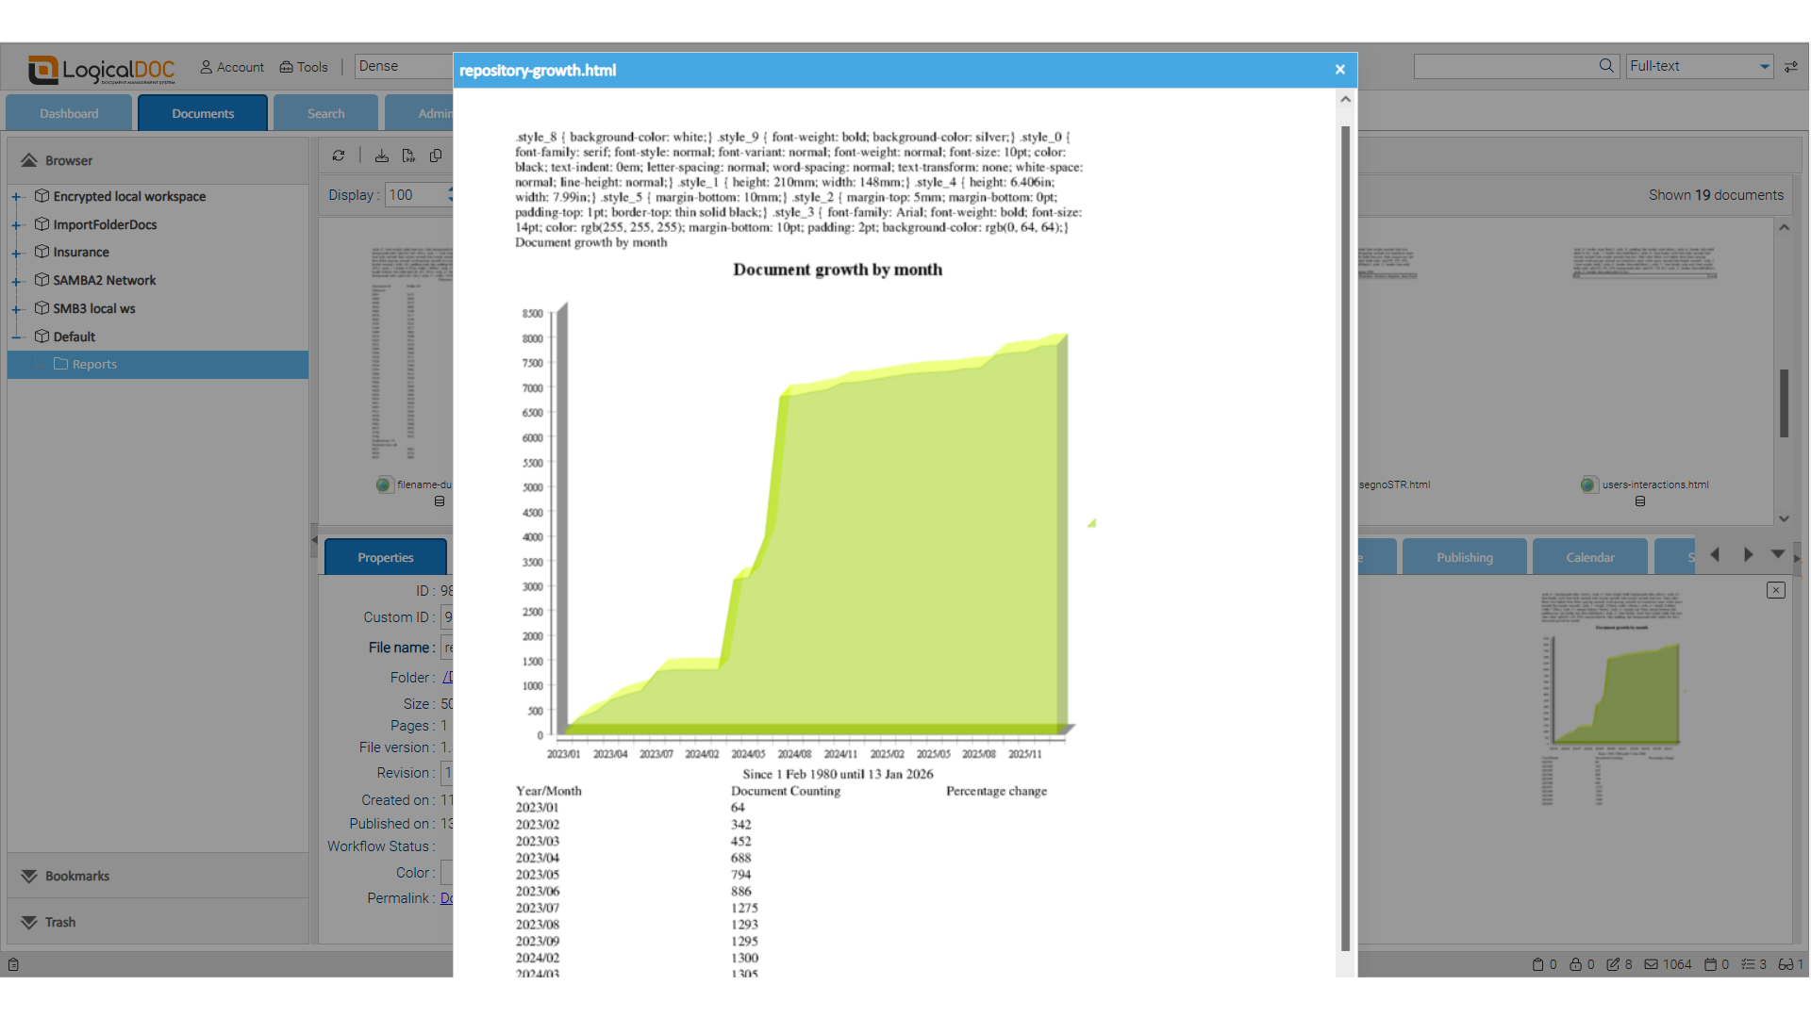
Task: Collapse the Default workspace node
Action: (15, 337)
